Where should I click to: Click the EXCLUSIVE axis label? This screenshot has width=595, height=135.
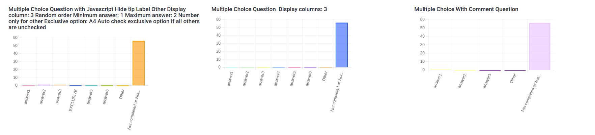[73, 100]
